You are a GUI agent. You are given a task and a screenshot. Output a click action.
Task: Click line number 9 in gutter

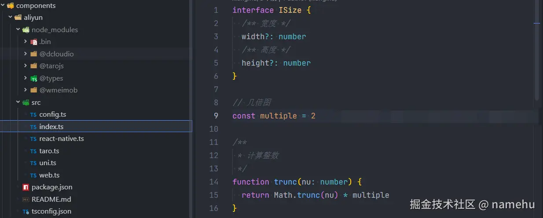tap(216, 116)
